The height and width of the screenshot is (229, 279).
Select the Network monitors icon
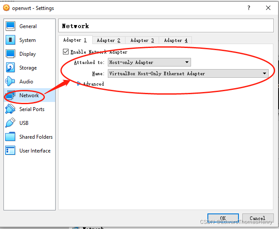[x=10, y=95]
